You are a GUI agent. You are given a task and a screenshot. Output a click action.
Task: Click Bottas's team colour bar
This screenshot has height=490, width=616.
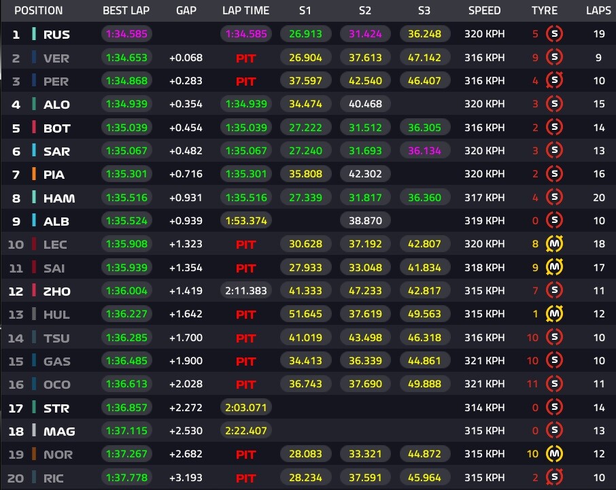click(33, 128)
